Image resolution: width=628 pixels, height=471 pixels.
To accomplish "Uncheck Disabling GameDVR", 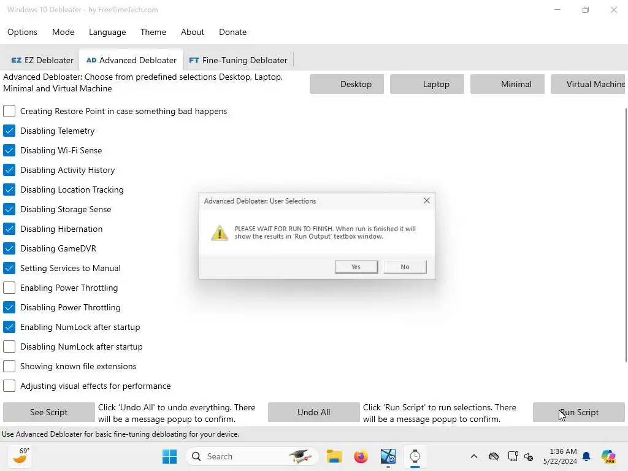I will click(x=9, y=248).
